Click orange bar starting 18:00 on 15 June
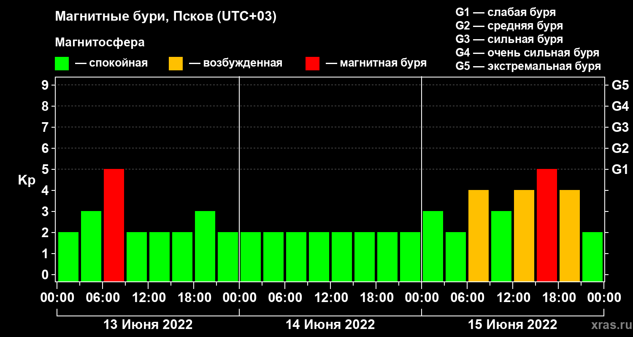This screenshot has width=633, height=337. (570, 235)
